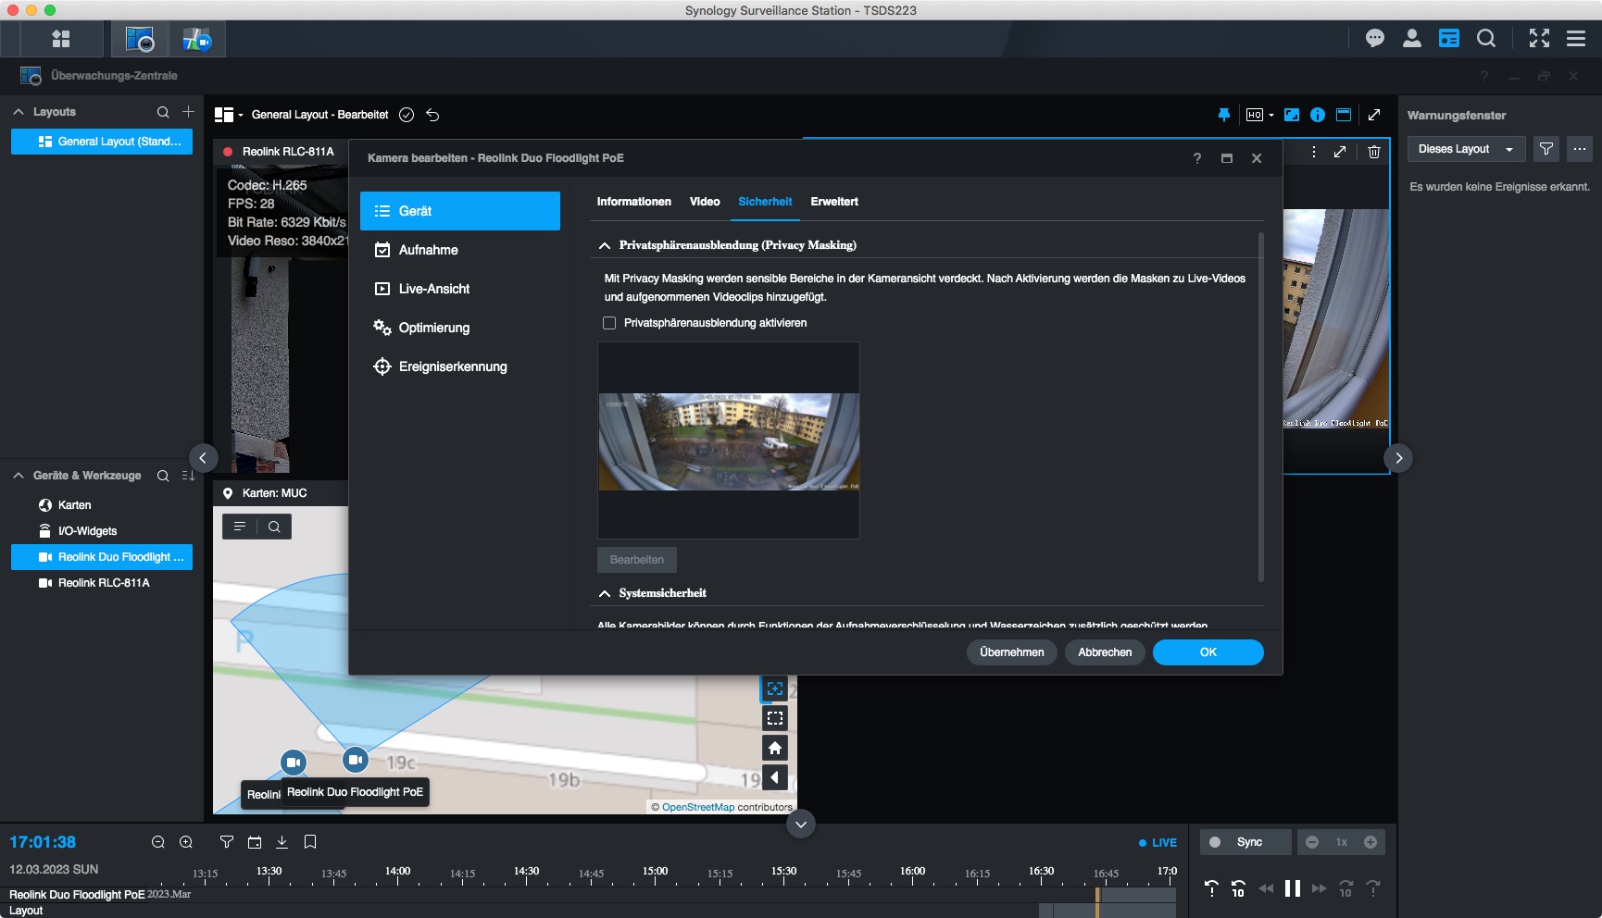Collapse the Systemsicherheit section
The image size is (1602, 918).
(x=605, y=593)
